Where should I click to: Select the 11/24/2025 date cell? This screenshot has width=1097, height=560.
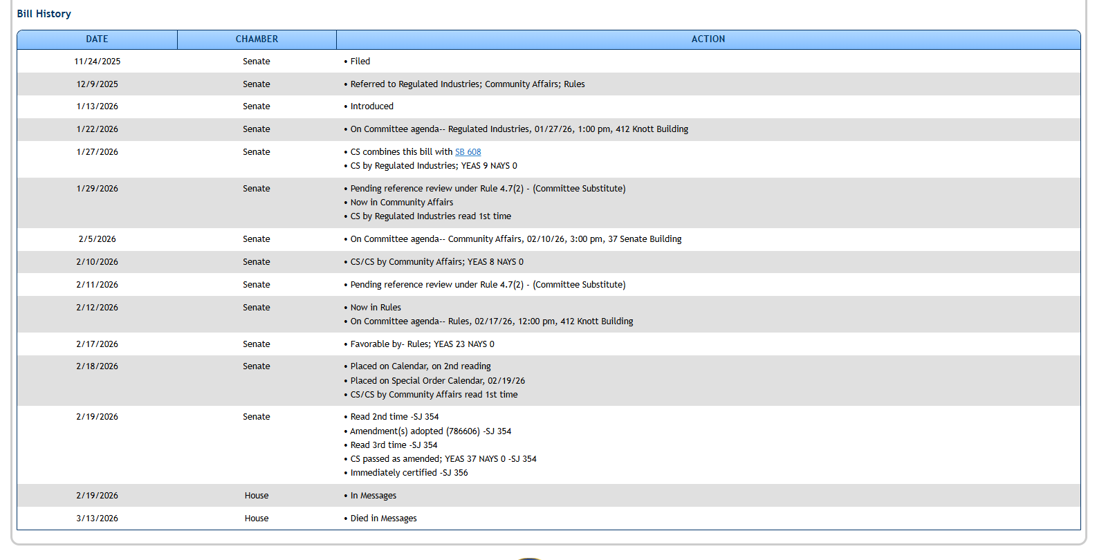[x=97, y=62]
